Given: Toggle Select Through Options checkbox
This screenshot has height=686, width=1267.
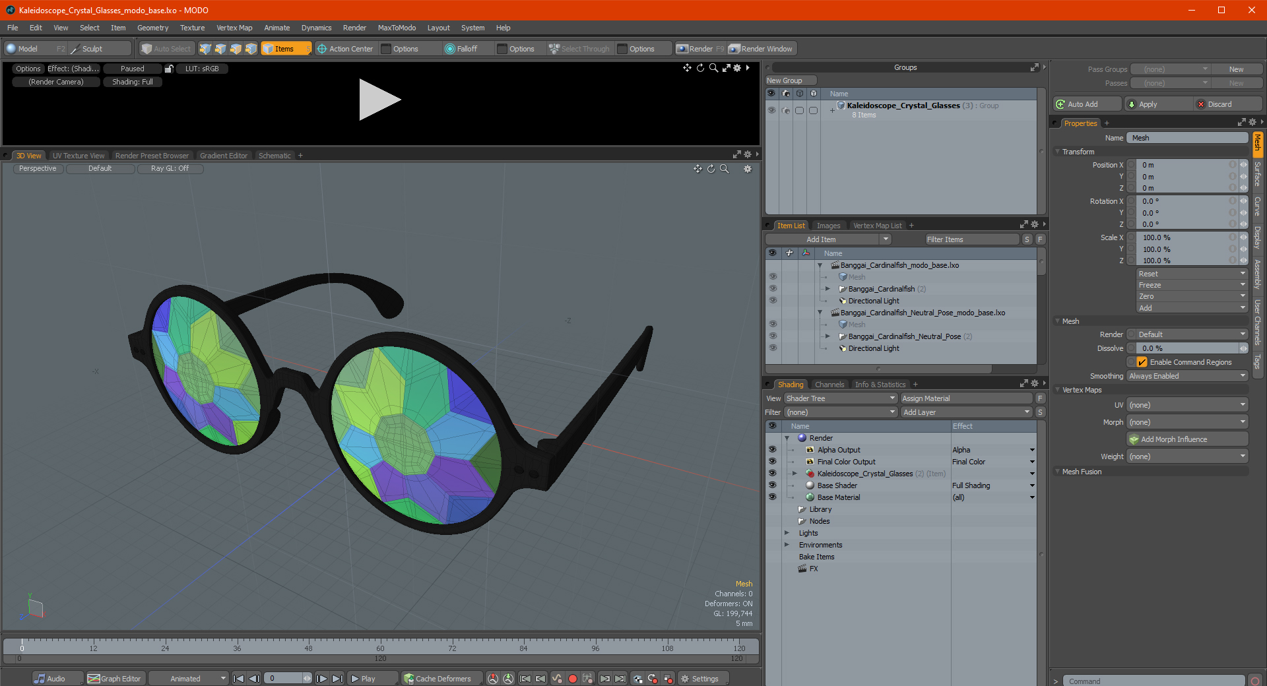Looking at the screenshot, I should (x=622, y=49).
